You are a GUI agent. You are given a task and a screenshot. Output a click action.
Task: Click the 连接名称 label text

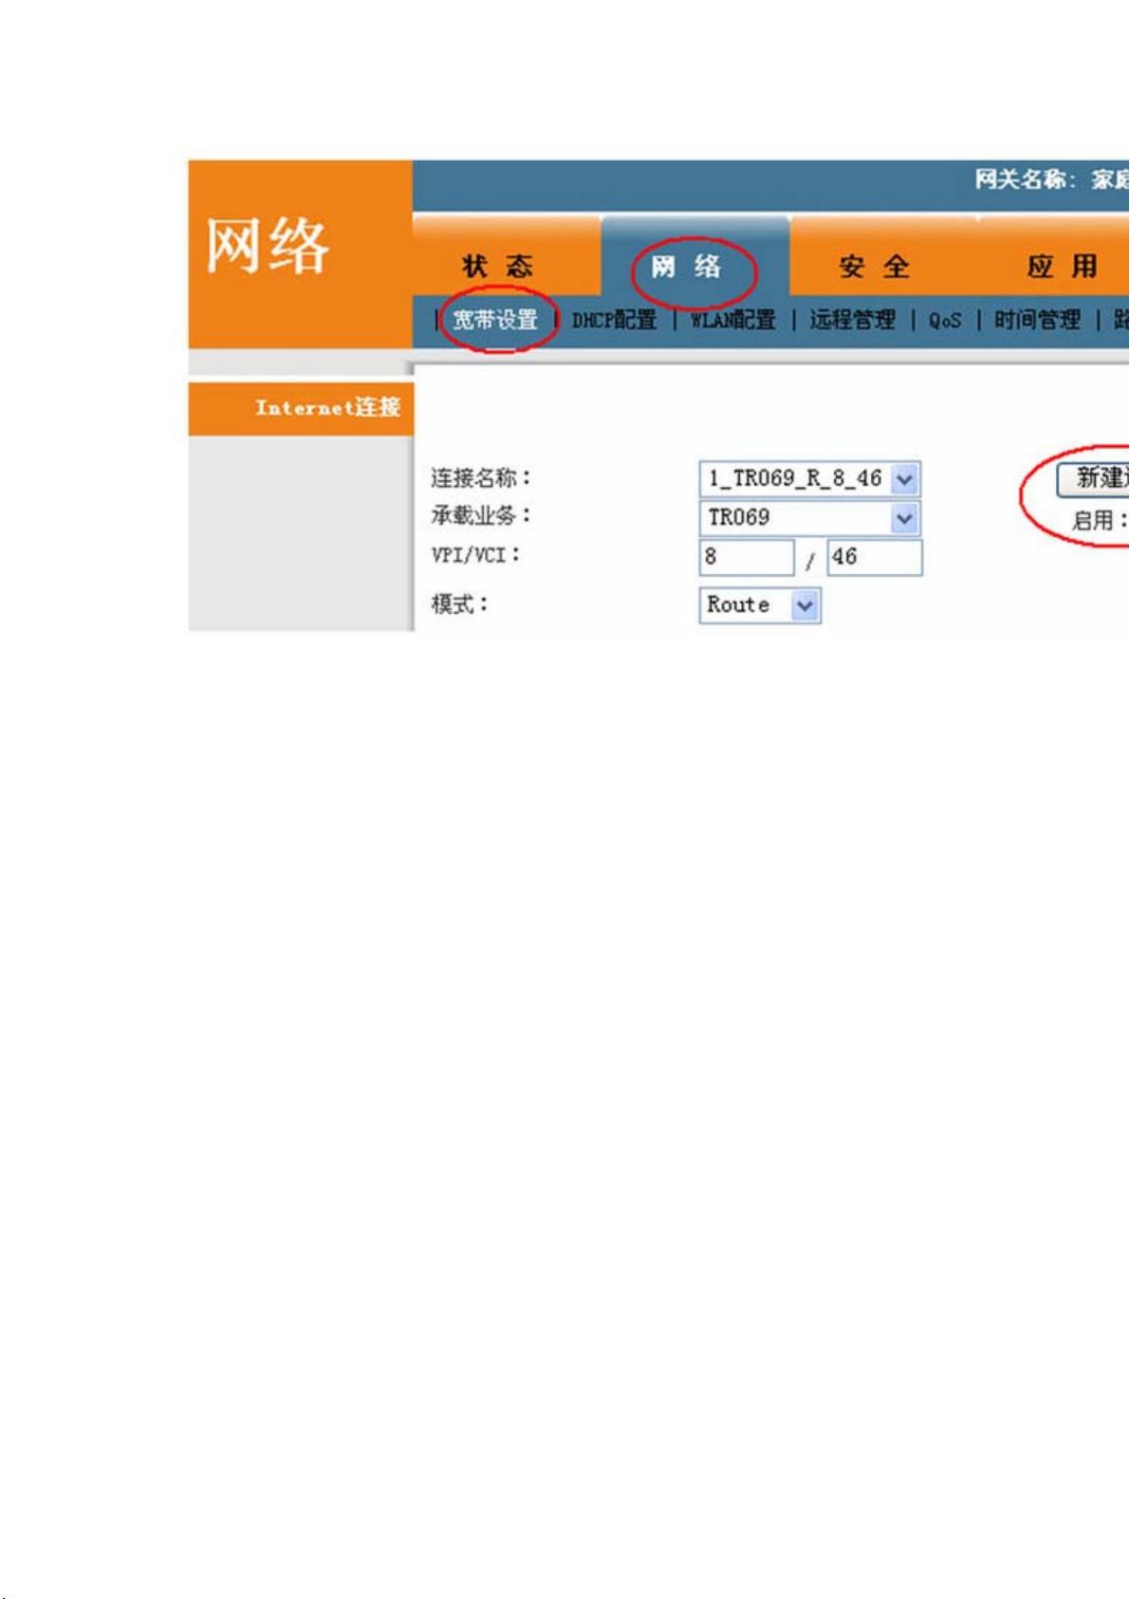(x=481, y=477)
